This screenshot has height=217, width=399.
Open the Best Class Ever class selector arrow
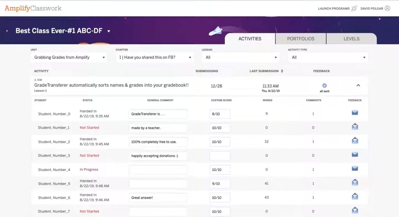point(109,31)
